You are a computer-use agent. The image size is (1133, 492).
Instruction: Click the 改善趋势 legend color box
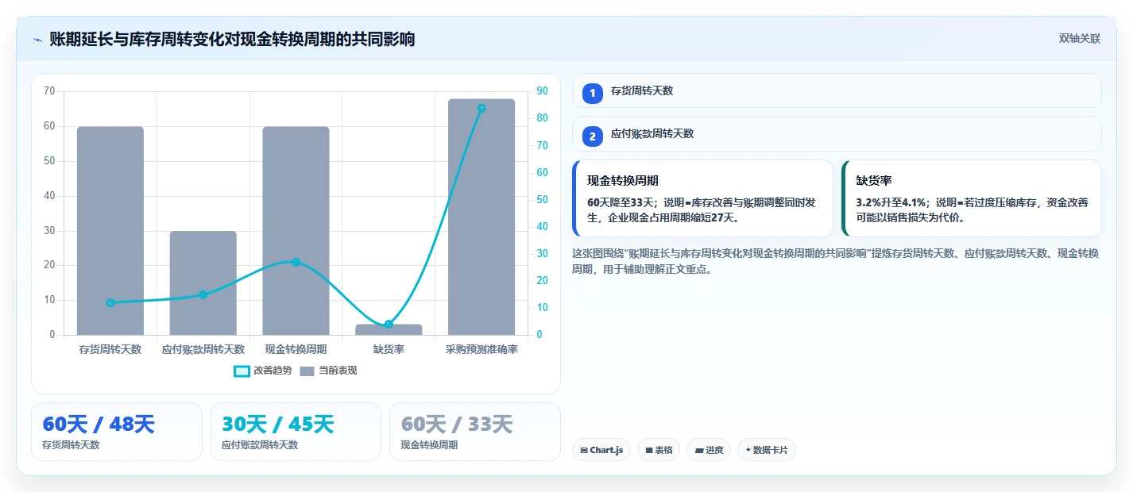tap(242, 371)
